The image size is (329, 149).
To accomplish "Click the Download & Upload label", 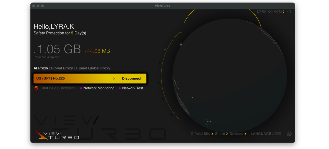I will 46,57.
